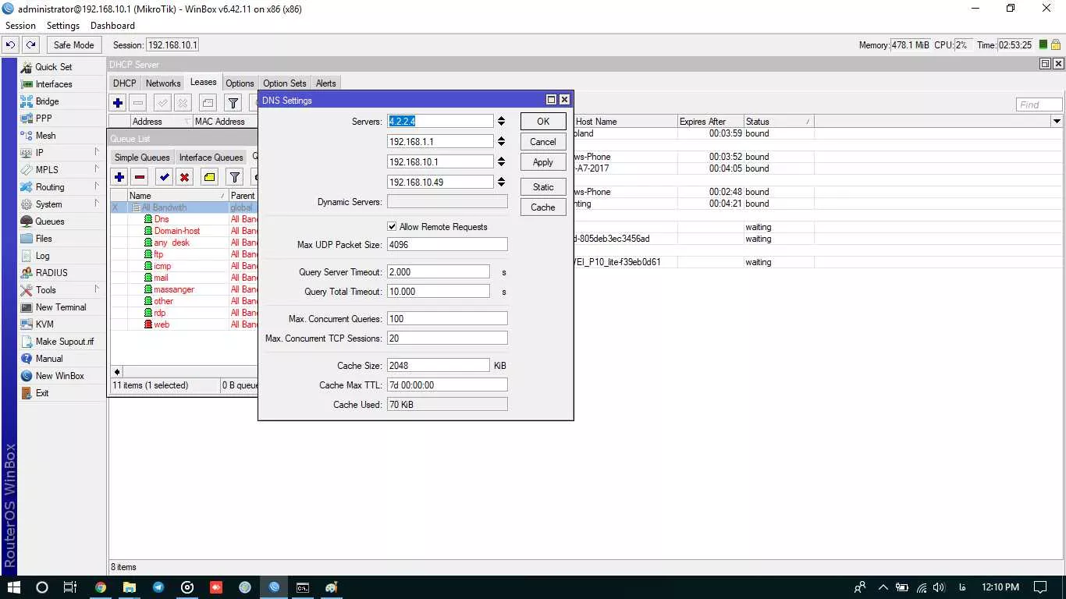The height and width of the screenshot is (599, 1066).
Task: Switch to the DHCP tab
Action: pyautogui.click(x=124, y=83)
